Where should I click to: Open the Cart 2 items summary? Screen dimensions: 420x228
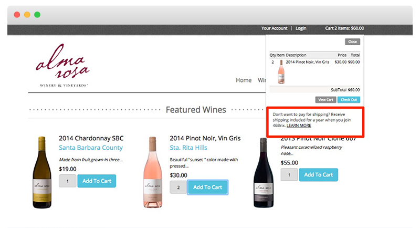coord(344,28)
